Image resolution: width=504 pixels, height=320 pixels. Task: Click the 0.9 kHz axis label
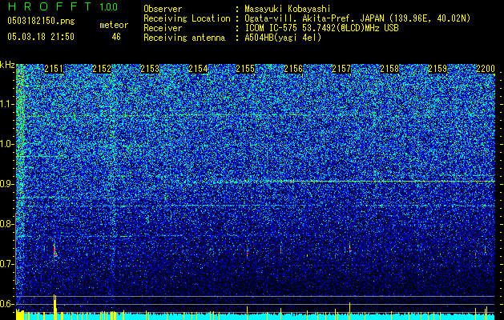pos(7,184)
